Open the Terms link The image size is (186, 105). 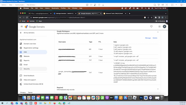[30, 92]
